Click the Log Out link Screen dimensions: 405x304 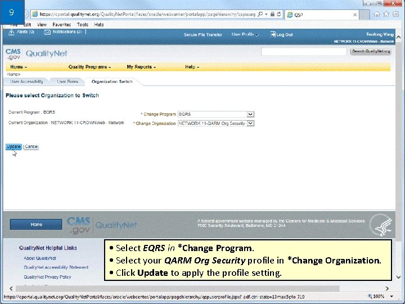285,35
